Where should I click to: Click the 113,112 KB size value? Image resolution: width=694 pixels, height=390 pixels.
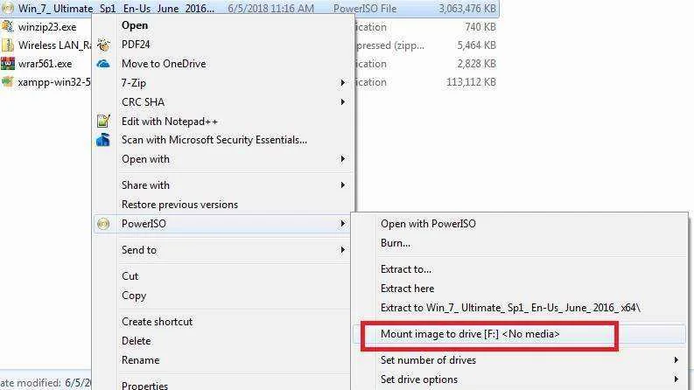click(471, 82)
